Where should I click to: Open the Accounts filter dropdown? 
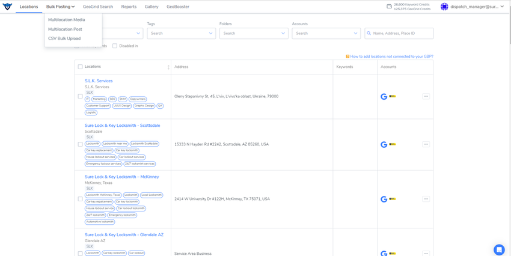[x=326, y=33]
